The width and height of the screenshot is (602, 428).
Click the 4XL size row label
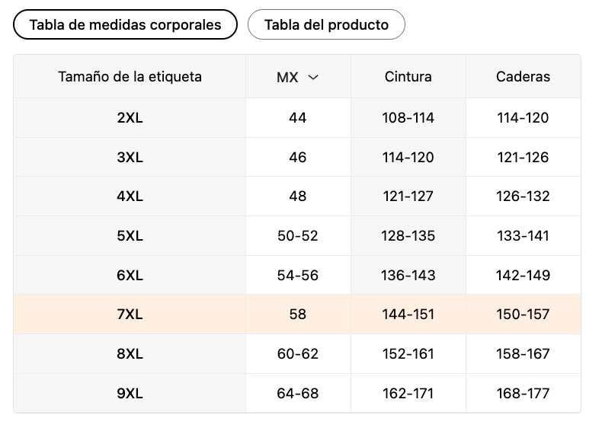130,196
